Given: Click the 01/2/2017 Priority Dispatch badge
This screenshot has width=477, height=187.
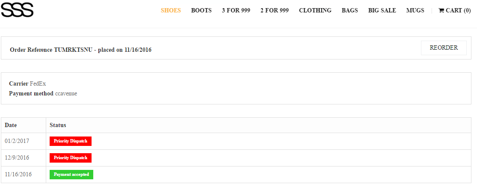Looking at the screenshot, I should 71,141.
